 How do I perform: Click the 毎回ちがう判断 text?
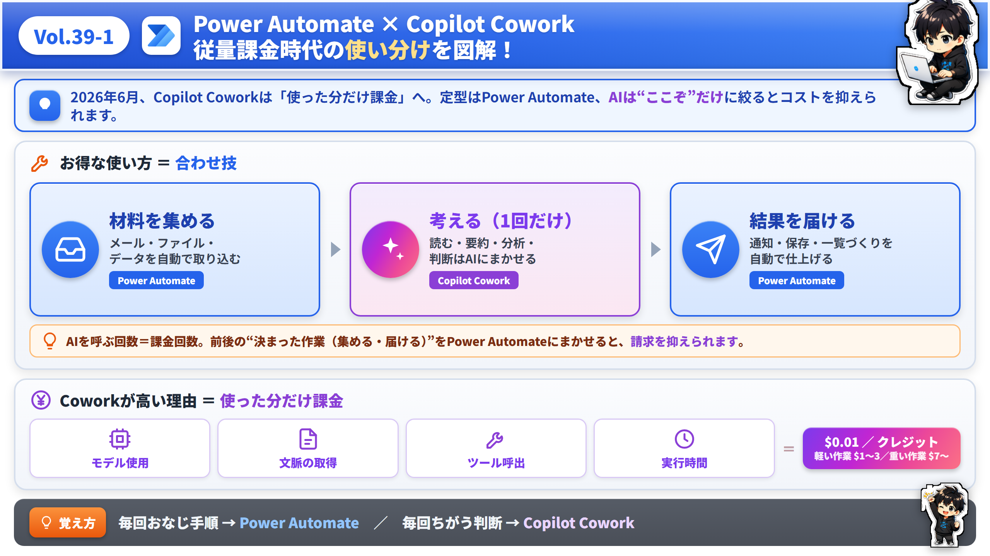click(x=452, y=523)
